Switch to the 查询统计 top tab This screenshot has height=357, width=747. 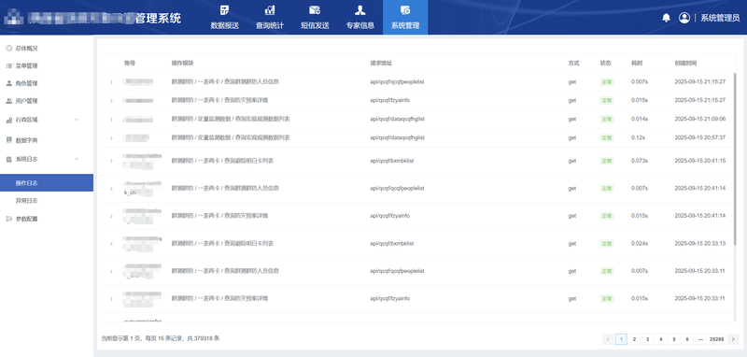point(270,17)
